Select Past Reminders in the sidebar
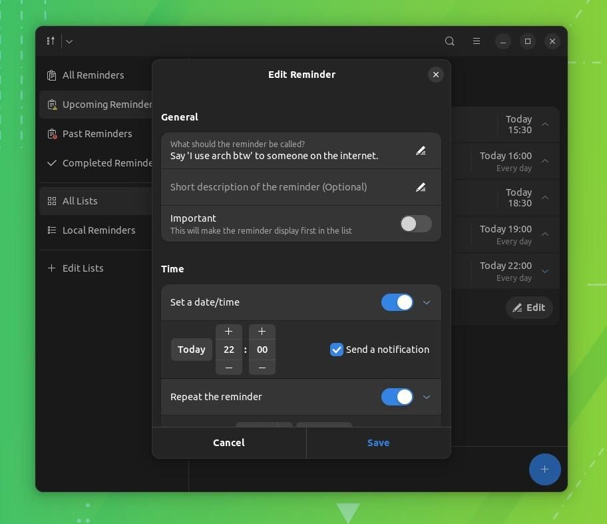This screenshot has height=524, width=607. click(x=97, y=133)
